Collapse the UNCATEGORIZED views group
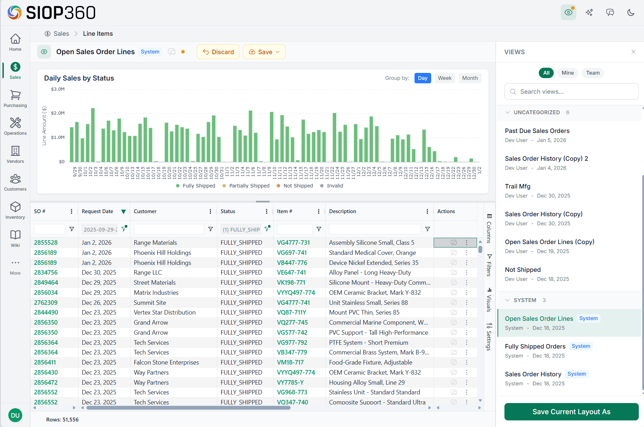This screenshot has height=427, width=644. (508, 112)
